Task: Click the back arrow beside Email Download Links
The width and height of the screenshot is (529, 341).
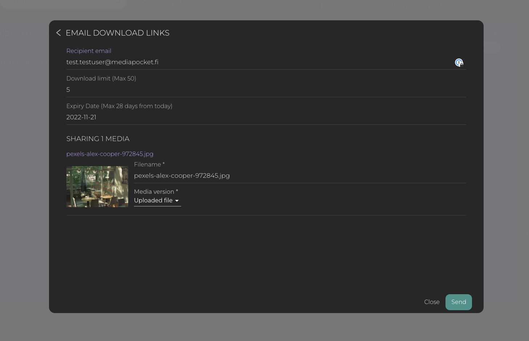Action: [x=58, y=33]
